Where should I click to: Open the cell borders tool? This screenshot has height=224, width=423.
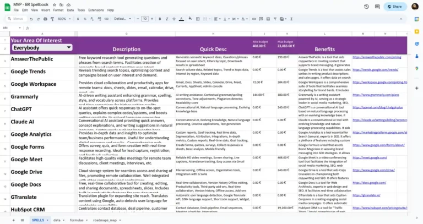198,19
